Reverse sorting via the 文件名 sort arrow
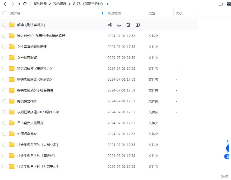The height and width of the screenshot is (180, 231). (102, 13)
